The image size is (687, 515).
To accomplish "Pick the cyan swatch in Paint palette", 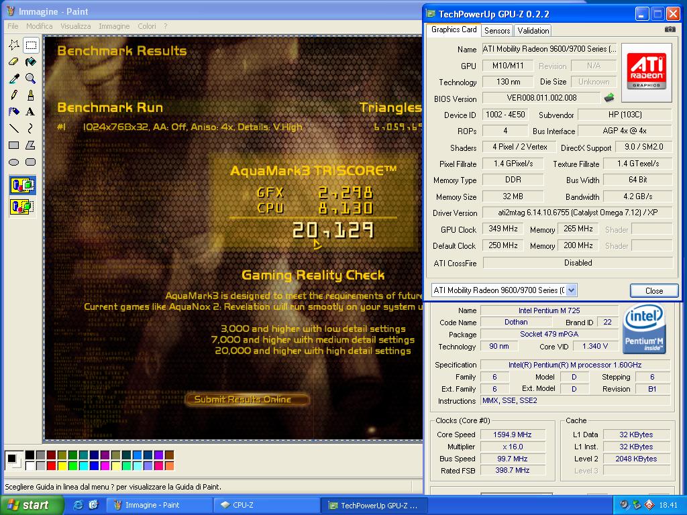I will (x=84, y=465).
